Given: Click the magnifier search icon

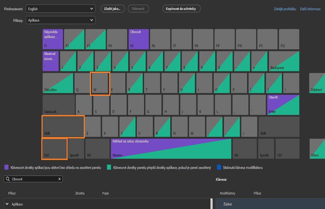Looking at the screenshot, I should (x=8, y=179).
